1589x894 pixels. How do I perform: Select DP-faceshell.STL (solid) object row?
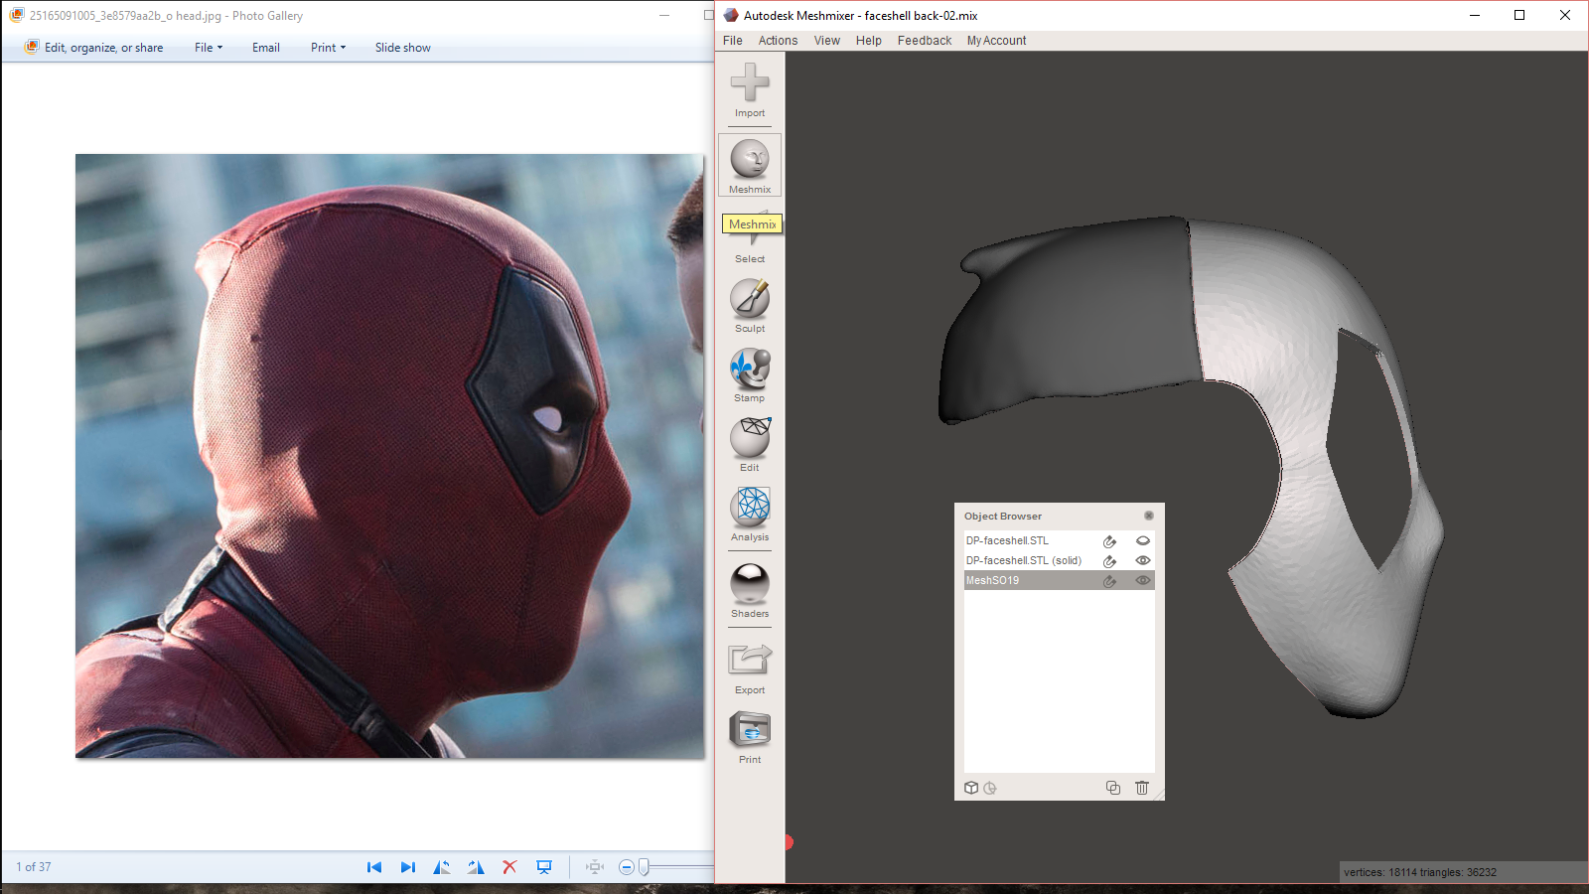click(x=1059, y=560)
